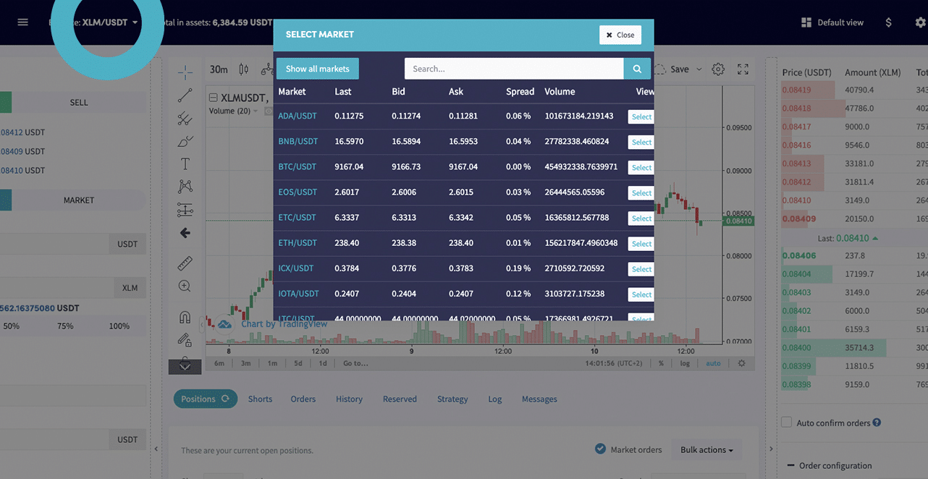
Task: Switch to the History tab
Action: pos(349,399)
